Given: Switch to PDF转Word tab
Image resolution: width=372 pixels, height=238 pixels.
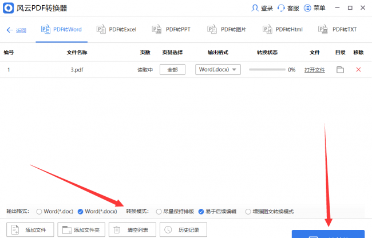Looking at the screenshot, I should 62,30.
